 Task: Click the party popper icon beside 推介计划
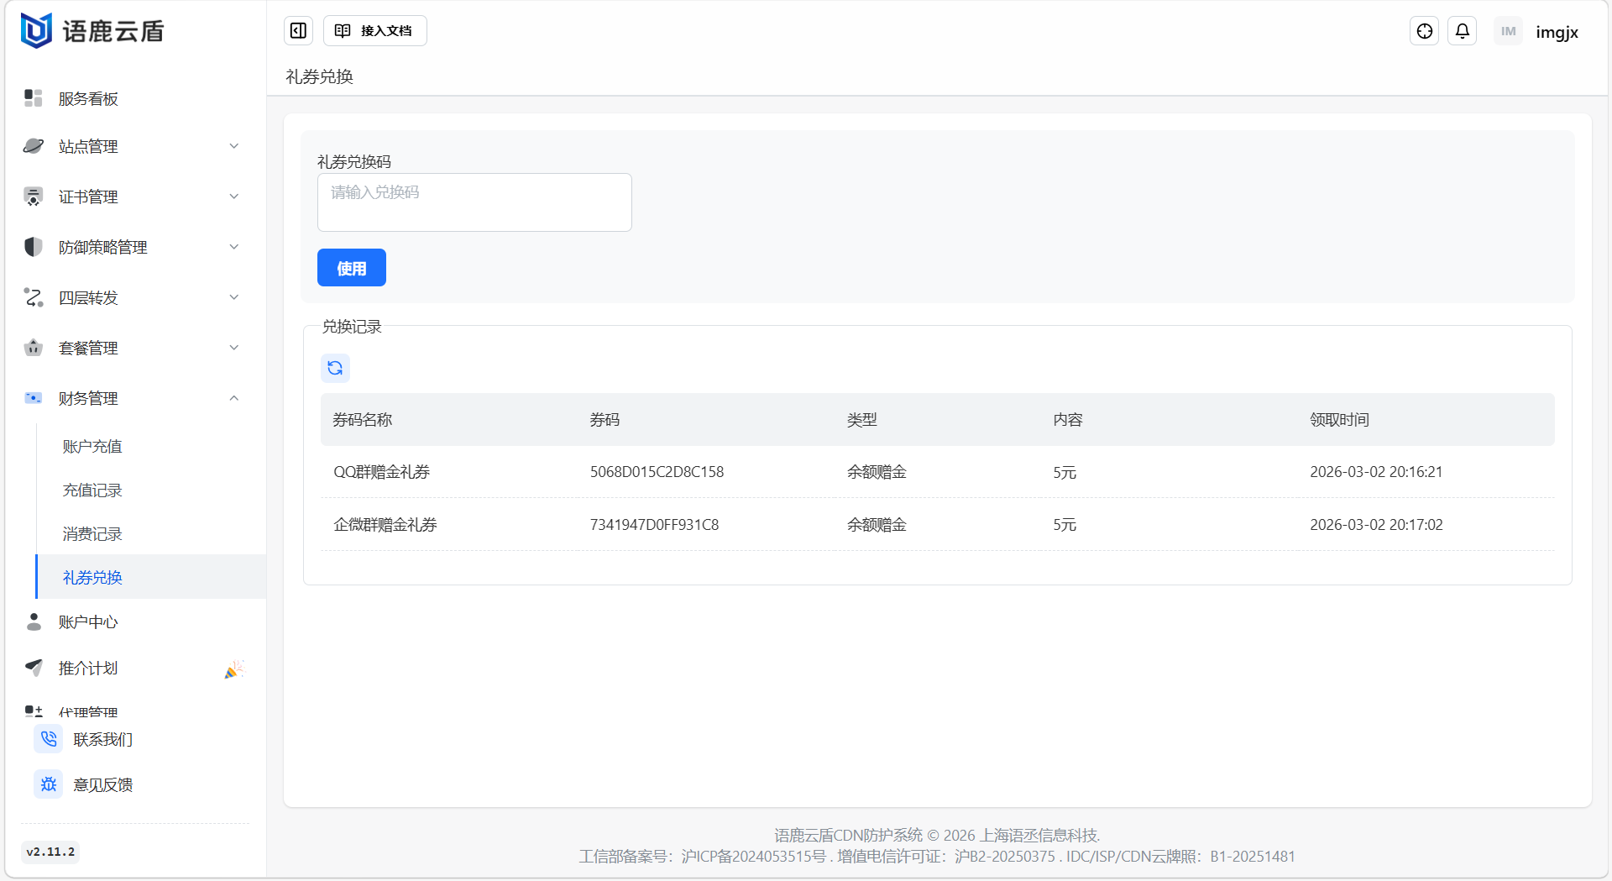[233, 669]
